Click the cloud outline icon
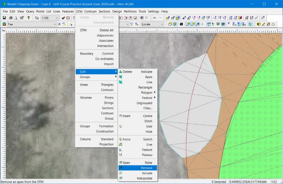This screenshot has height=184, width=283. point(273,24)
